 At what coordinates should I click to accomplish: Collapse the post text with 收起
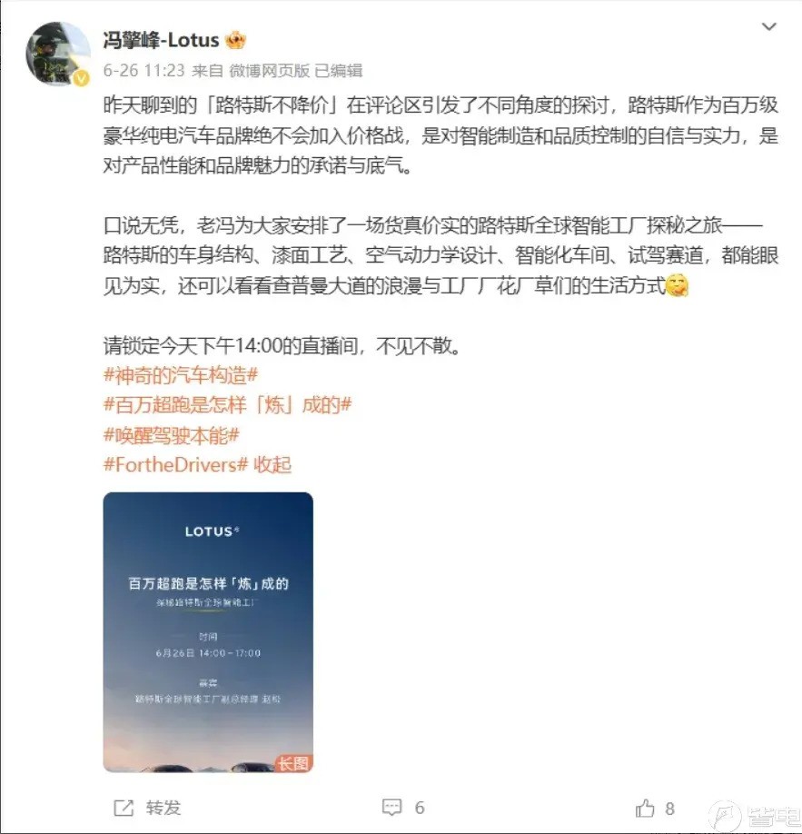272,465
